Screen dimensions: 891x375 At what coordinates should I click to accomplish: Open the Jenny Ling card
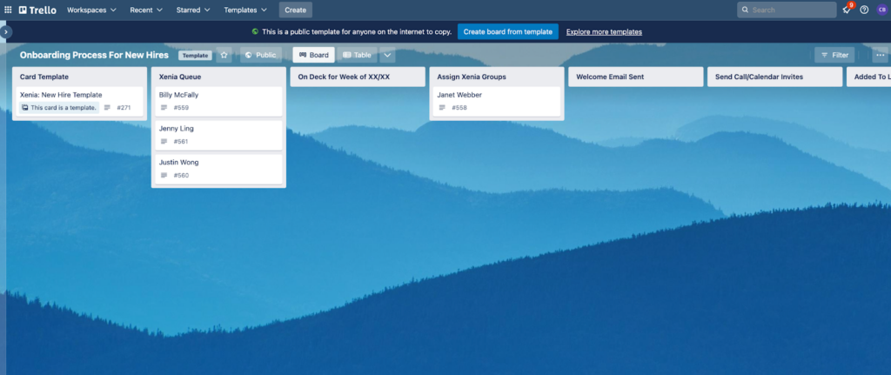(x=218, y=135)
